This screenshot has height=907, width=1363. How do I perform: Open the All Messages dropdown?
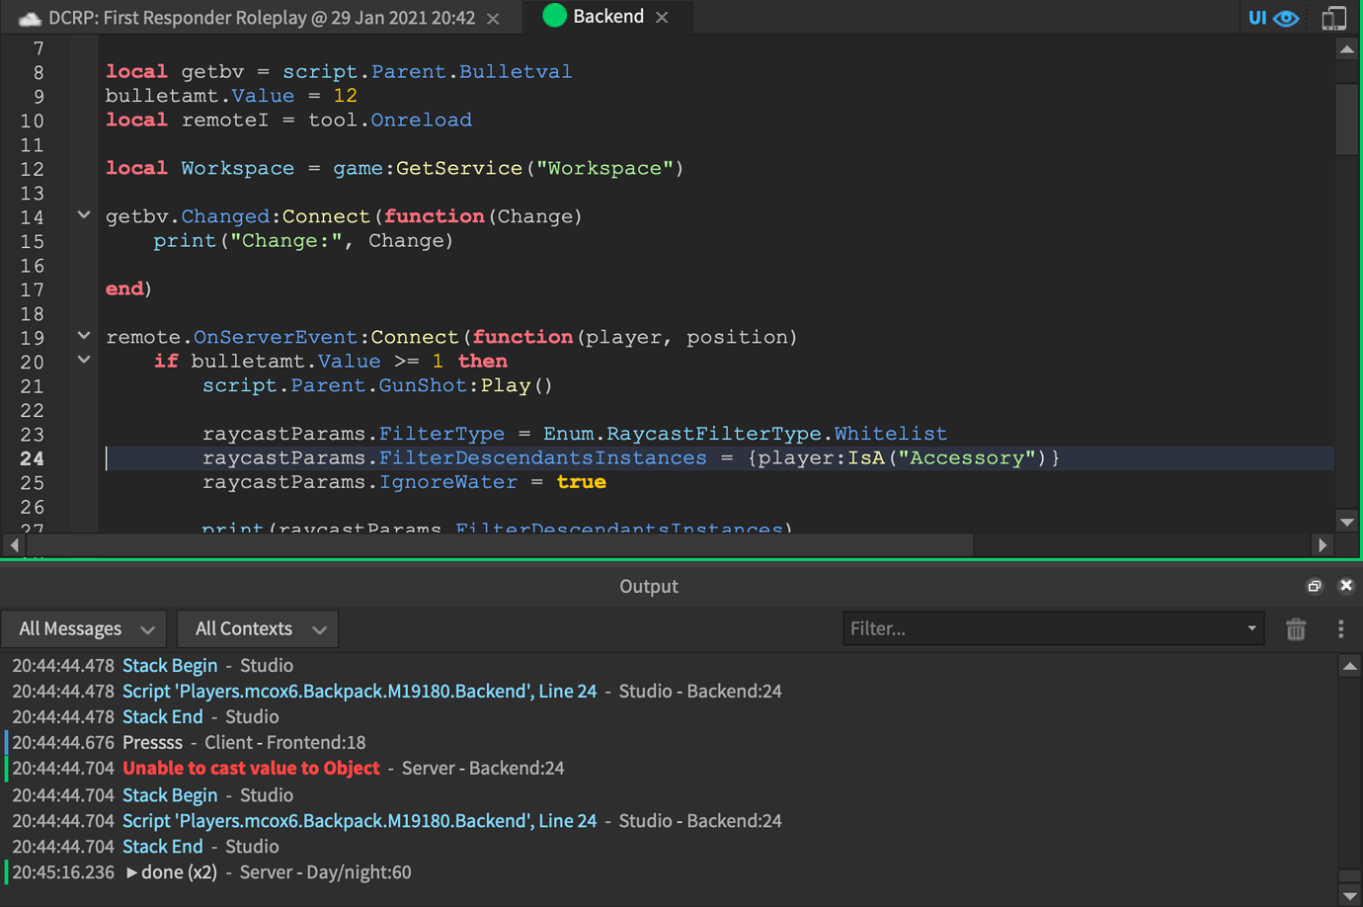(84, 628)
